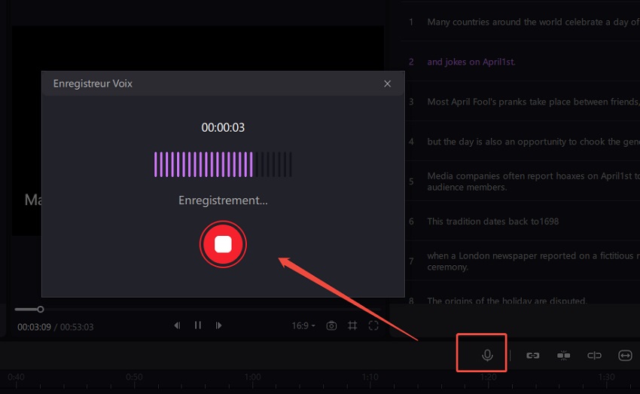Screen dimensions: 640x394
Task: Click the microphone voice recorder icon
Action: tap(487, 356)
